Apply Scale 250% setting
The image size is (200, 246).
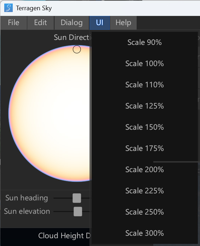pyautogui.click(x=144, y=212)
